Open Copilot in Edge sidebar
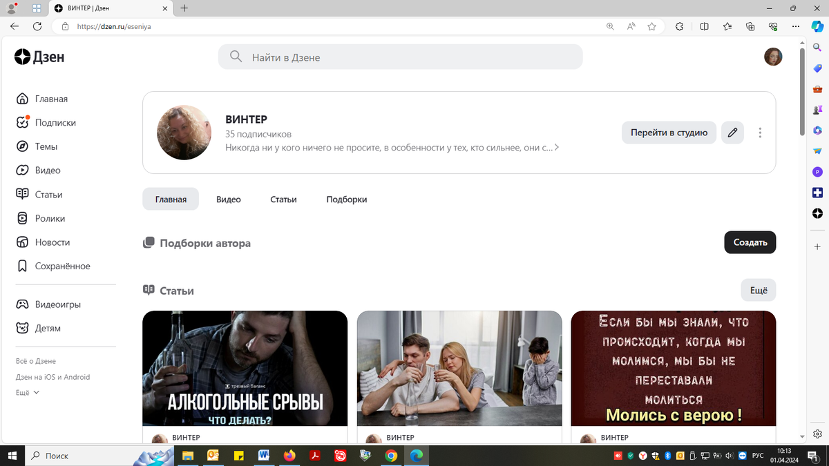The height and width of the screenshot is (466, 829). pyautogui.click(x=817, y=26)
